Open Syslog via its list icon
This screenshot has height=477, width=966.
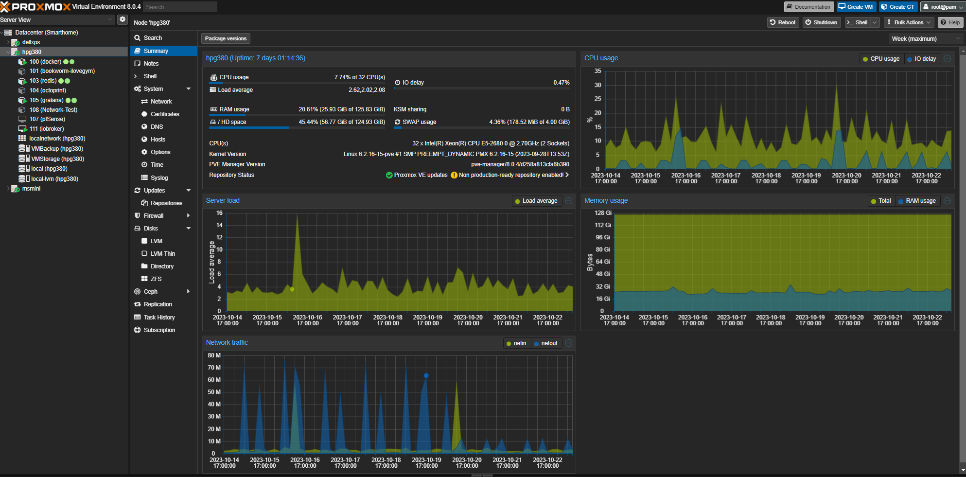(144, 178)
